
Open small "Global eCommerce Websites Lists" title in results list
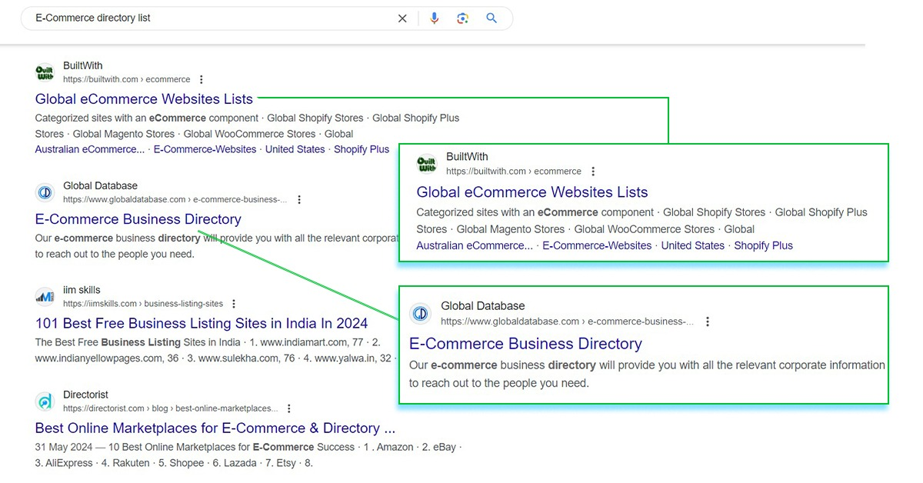tap(144, 98)
